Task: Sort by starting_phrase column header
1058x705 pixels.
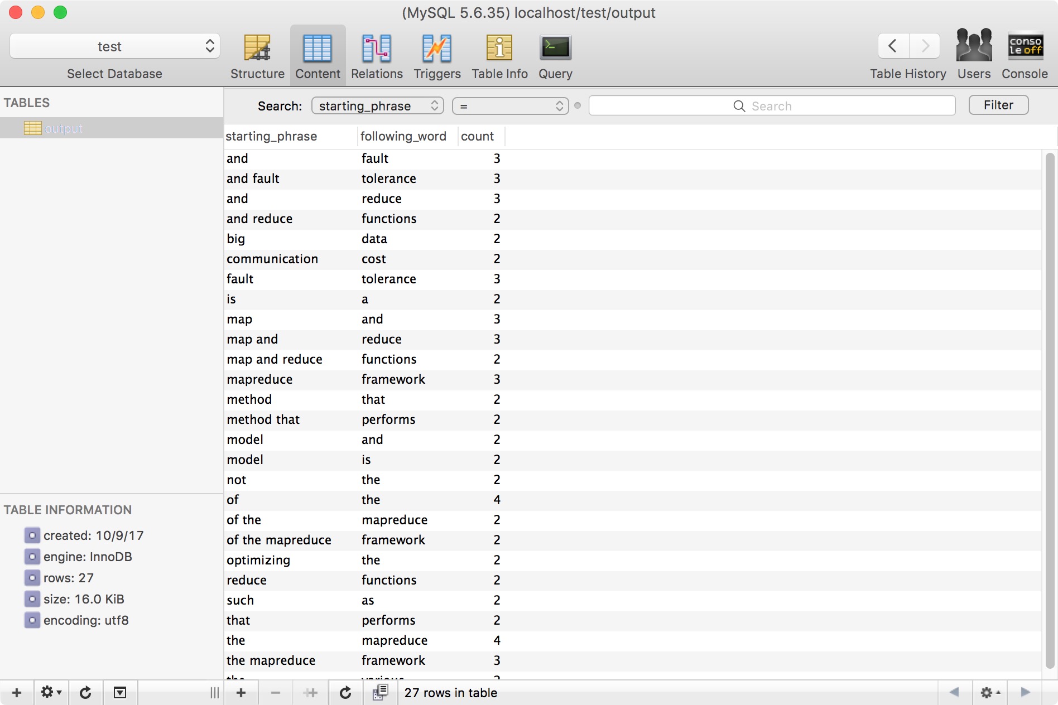Action: [x=290, y=137]
